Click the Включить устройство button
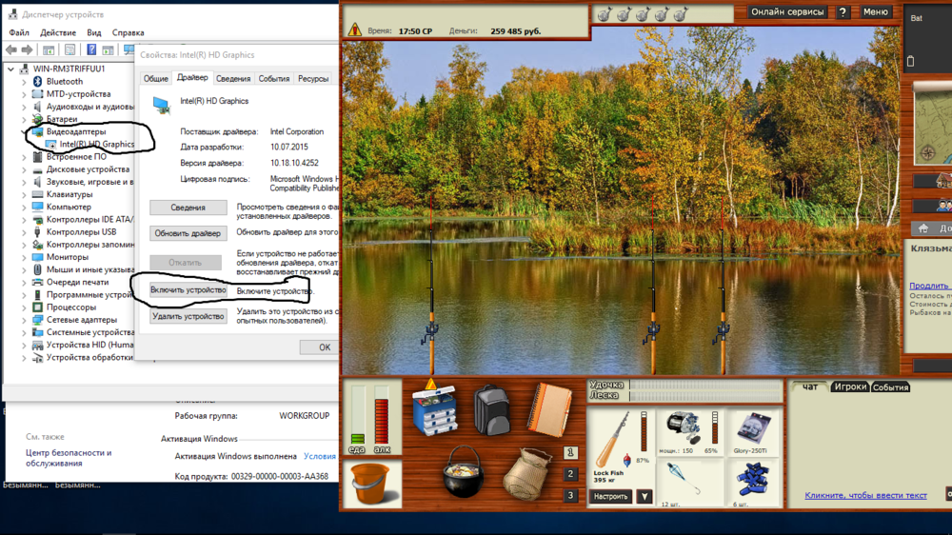Screen dimensions: 952x535 point(188,290)
